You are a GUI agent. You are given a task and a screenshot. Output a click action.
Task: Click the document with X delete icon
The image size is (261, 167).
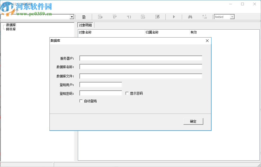[157, 17]
